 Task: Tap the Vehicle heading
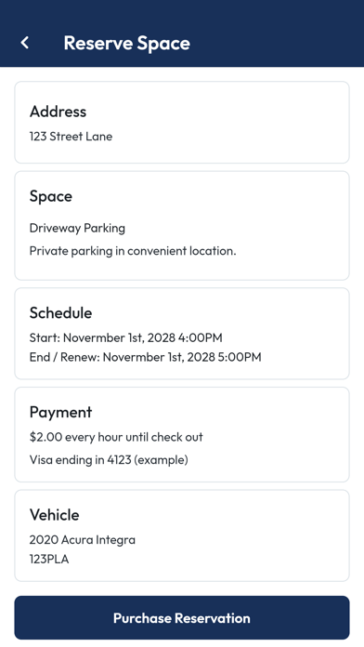pos(55,515)
